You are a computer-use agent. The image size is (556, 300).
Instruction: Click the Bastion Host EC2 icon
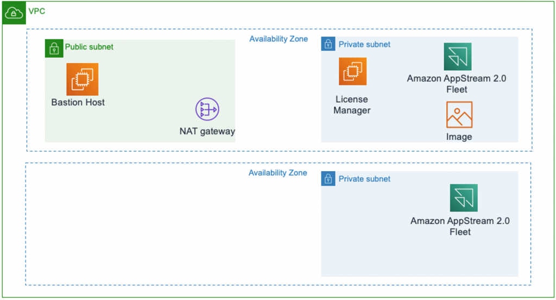[83, 79]
